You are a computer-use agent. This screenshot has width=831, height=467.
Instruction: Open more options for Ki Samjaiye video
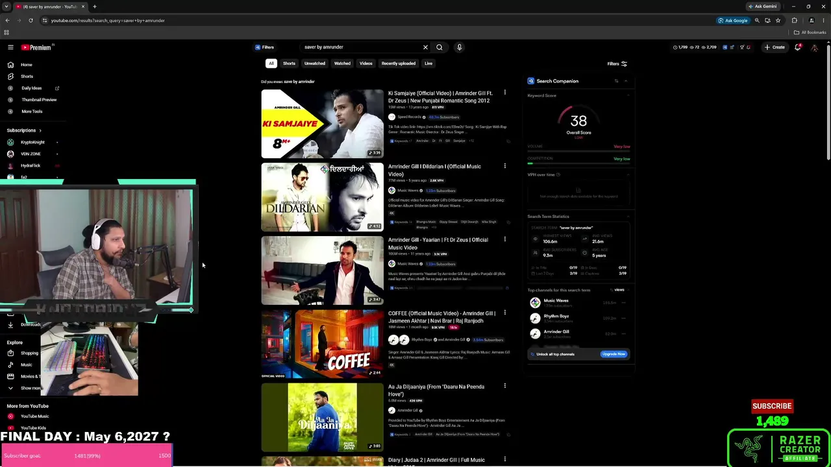click(504, 93)
